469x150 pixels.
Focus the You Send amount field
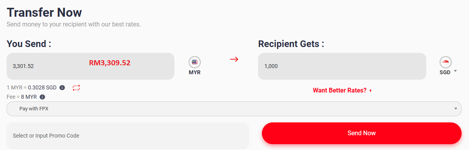click(x=91, y=66)
